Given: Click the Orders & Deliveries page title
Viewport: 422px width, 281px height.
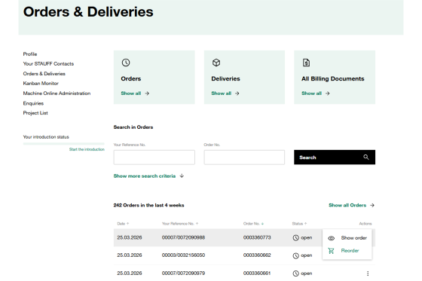Looking at the screenshot, I should 88,12.
